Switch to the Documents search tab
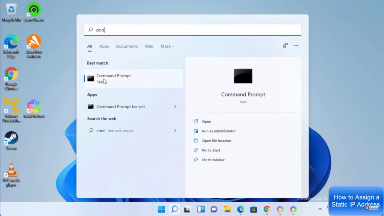Viewport: 384px width, 216px height. 127,46
